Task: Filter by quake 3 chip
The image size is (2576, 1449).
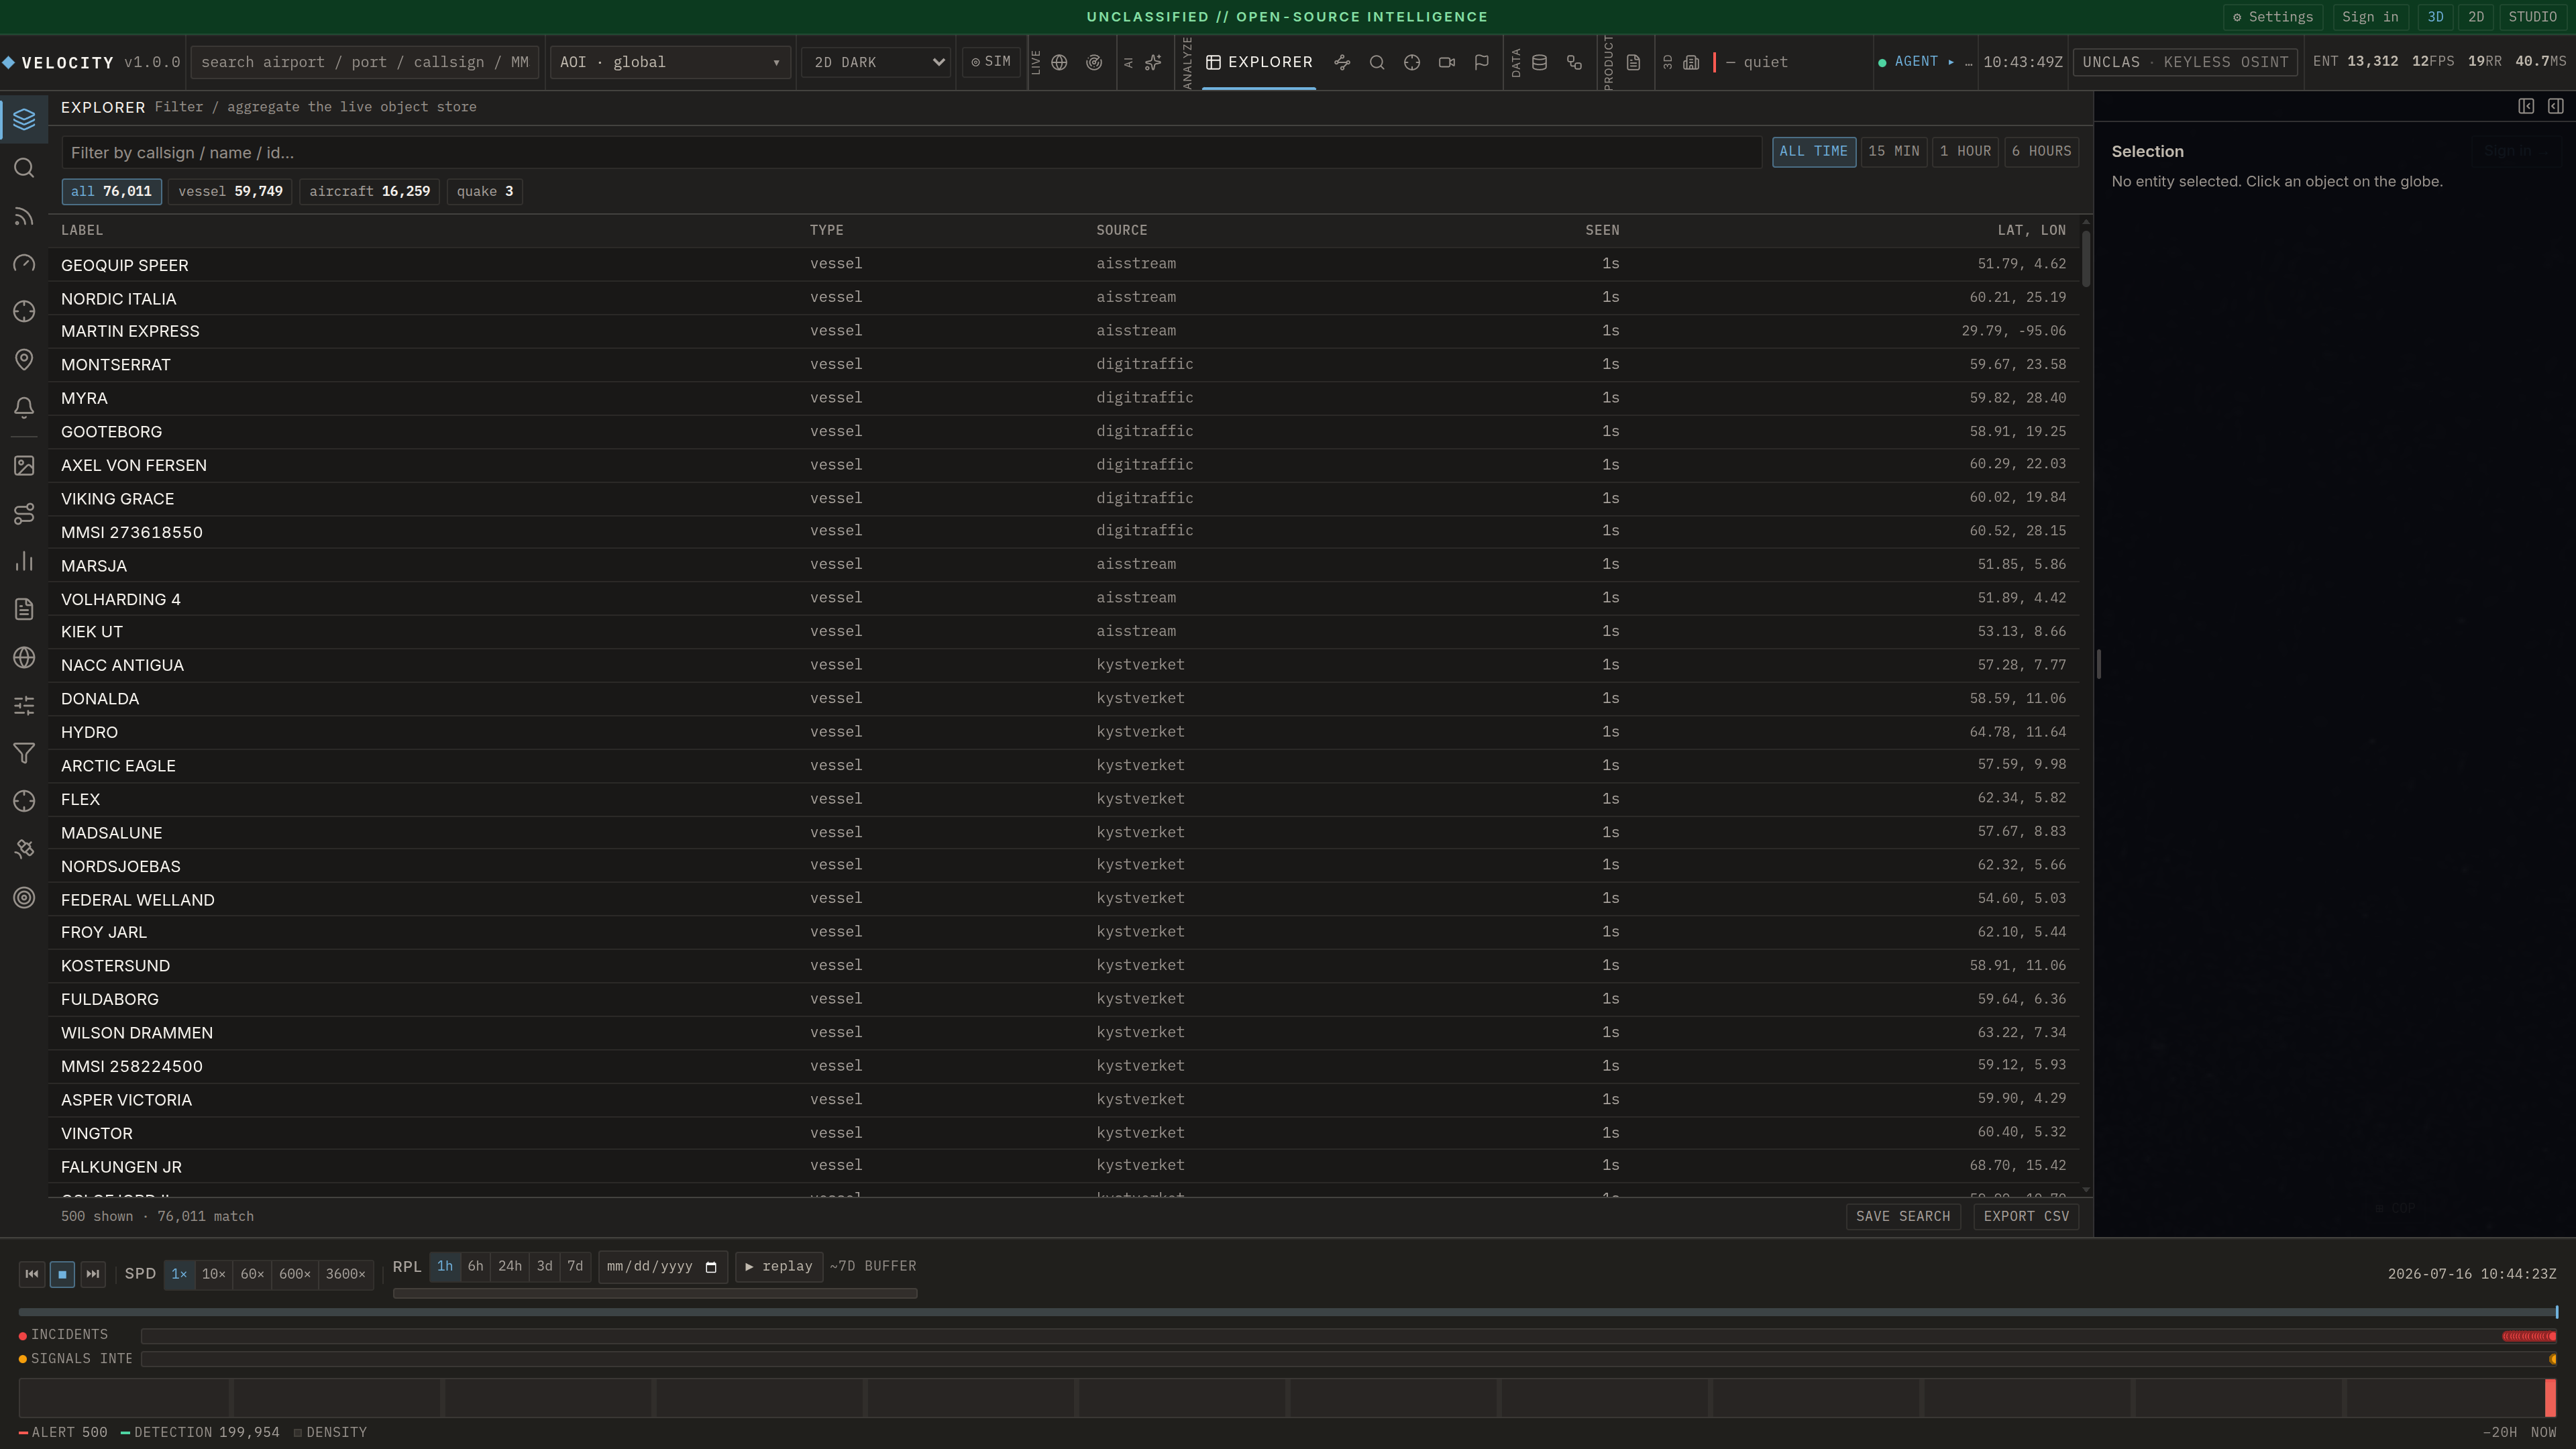Action: (485, 191)
